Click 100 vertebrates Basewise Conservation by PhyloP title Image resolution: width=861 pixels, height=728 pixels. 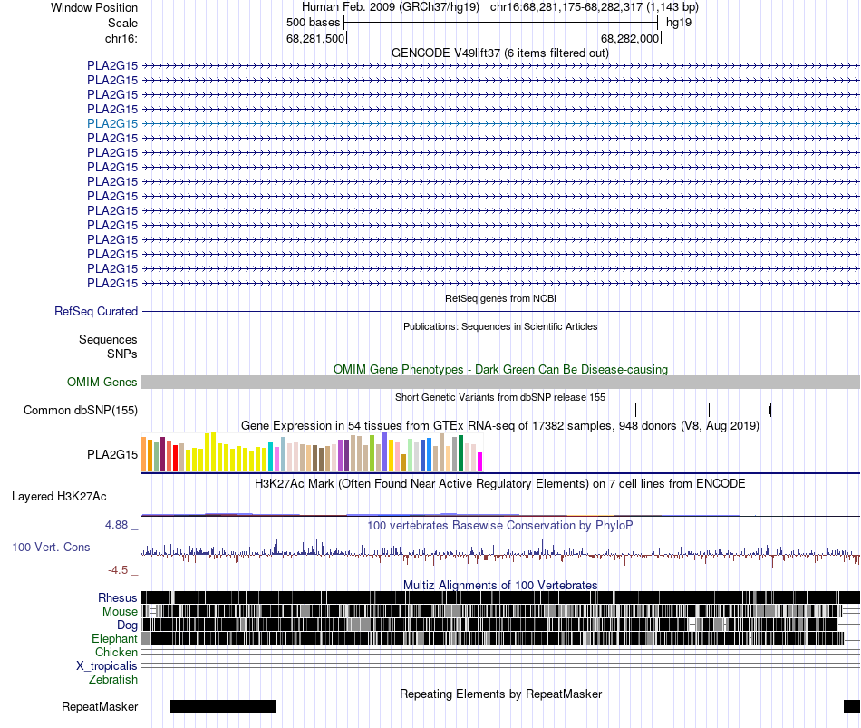tap(500, 525)
